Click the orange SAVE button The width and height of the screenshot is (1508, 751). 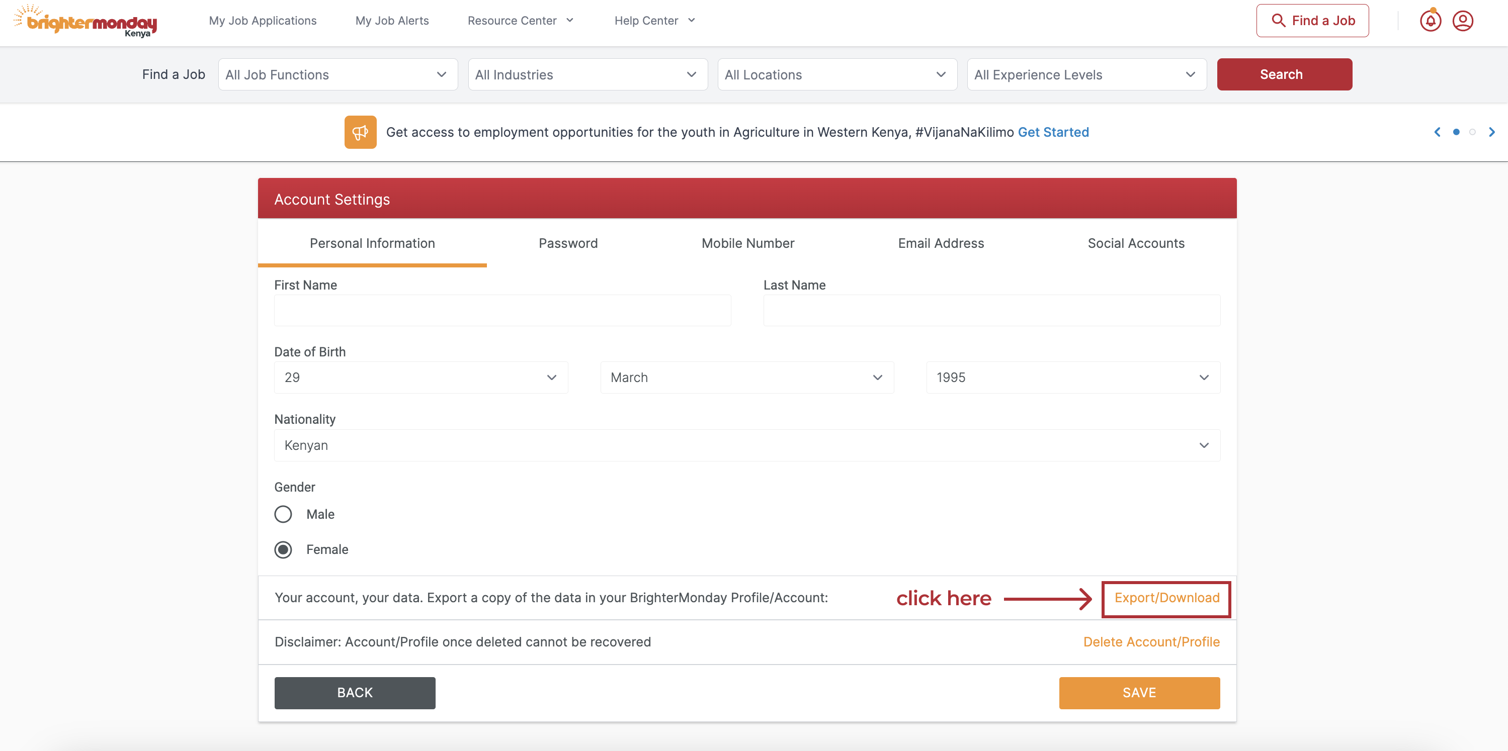[x=1139, y=693]
